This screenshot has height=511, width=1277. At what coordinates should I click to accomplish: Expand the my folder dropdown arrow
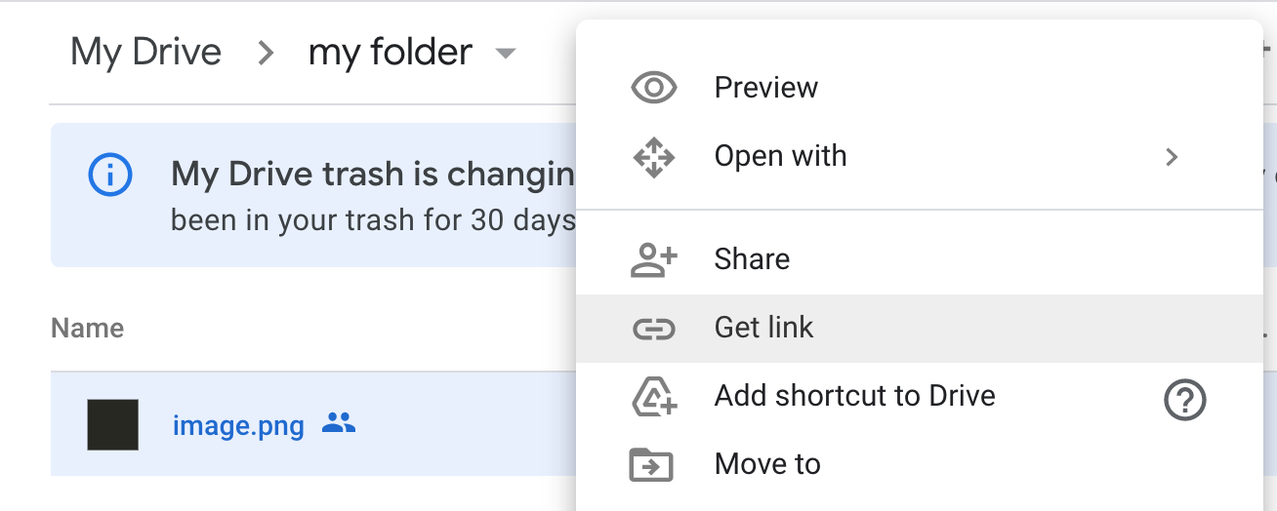coord(505,54)
